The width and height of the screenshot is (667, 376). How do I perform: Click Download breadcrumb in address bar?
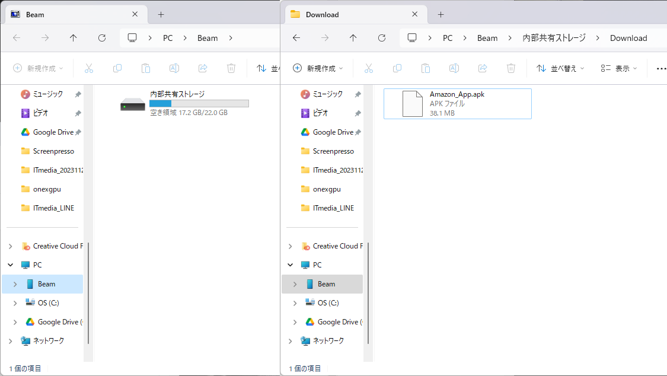click(x=628, y=38)
